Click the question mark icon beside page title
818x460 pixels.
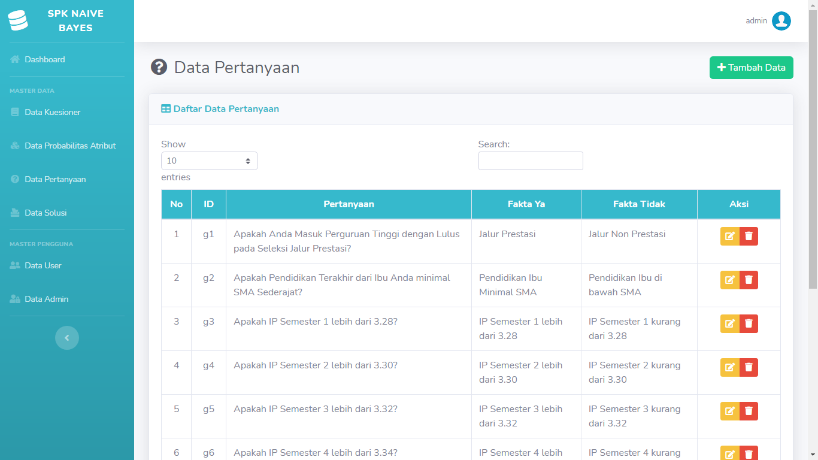point(159,67)
